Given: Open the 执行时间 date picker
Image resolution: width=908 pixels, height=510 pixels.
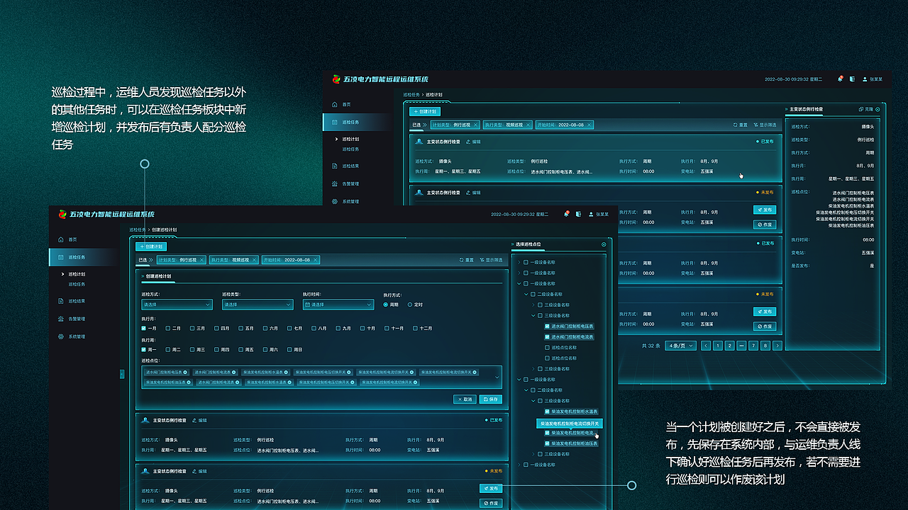Looking at the screenshot, I should click(338, 305).
